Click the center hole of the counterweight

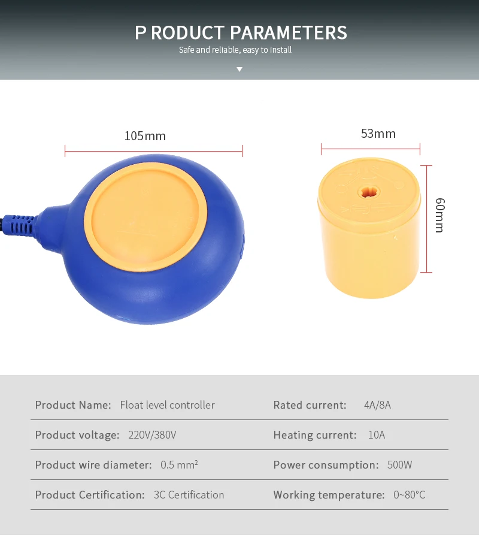[369, 192]
